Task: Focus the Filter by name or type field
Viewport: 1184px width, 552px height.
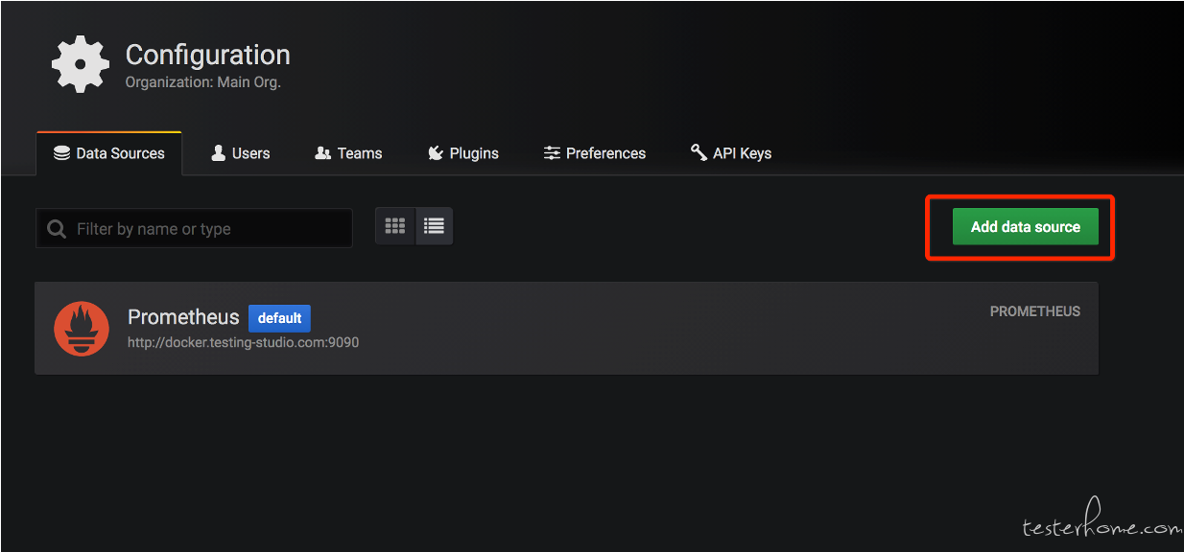Action: tap(194, 229)
